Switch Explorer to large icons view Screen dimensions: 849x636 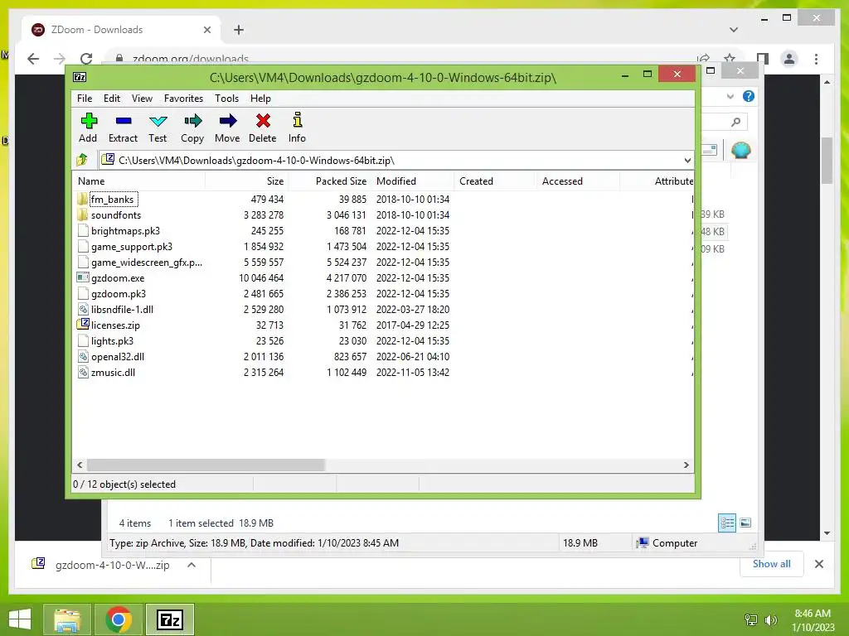point(745,523)
